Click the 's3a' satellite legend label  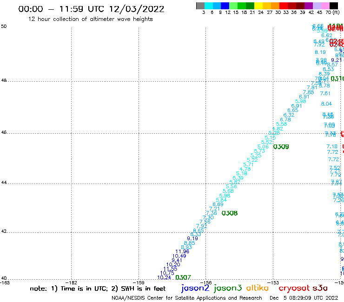click(x=320, y=288)
